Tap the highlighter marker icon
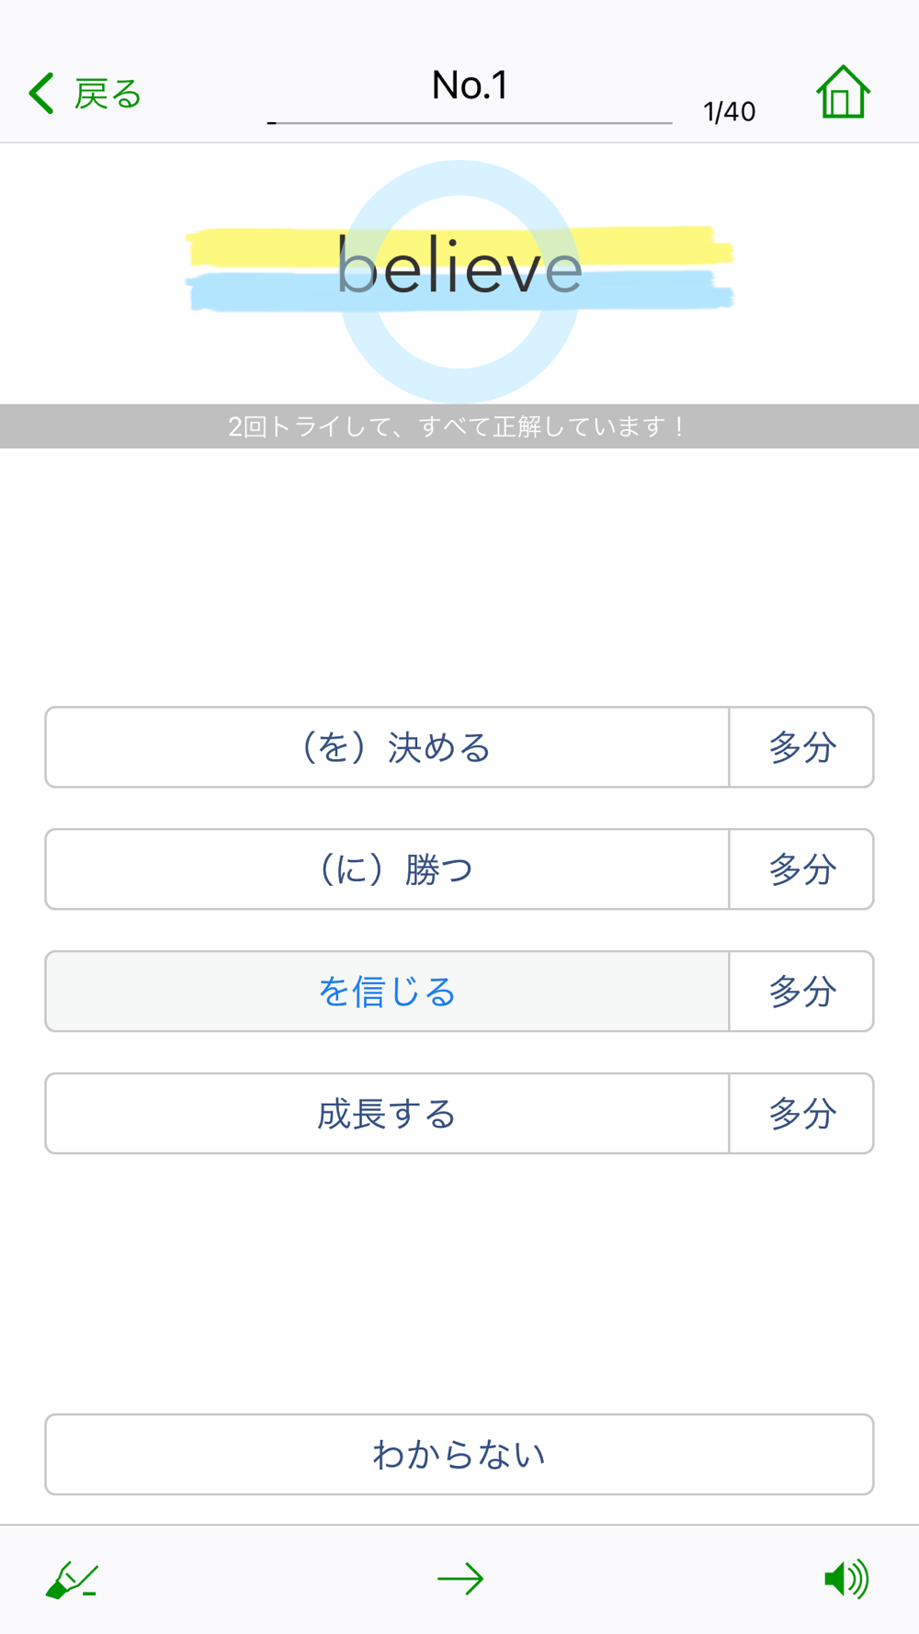Image resolution: width=919 pixels, height=1634 pixels. click(x=72, y=1580)
